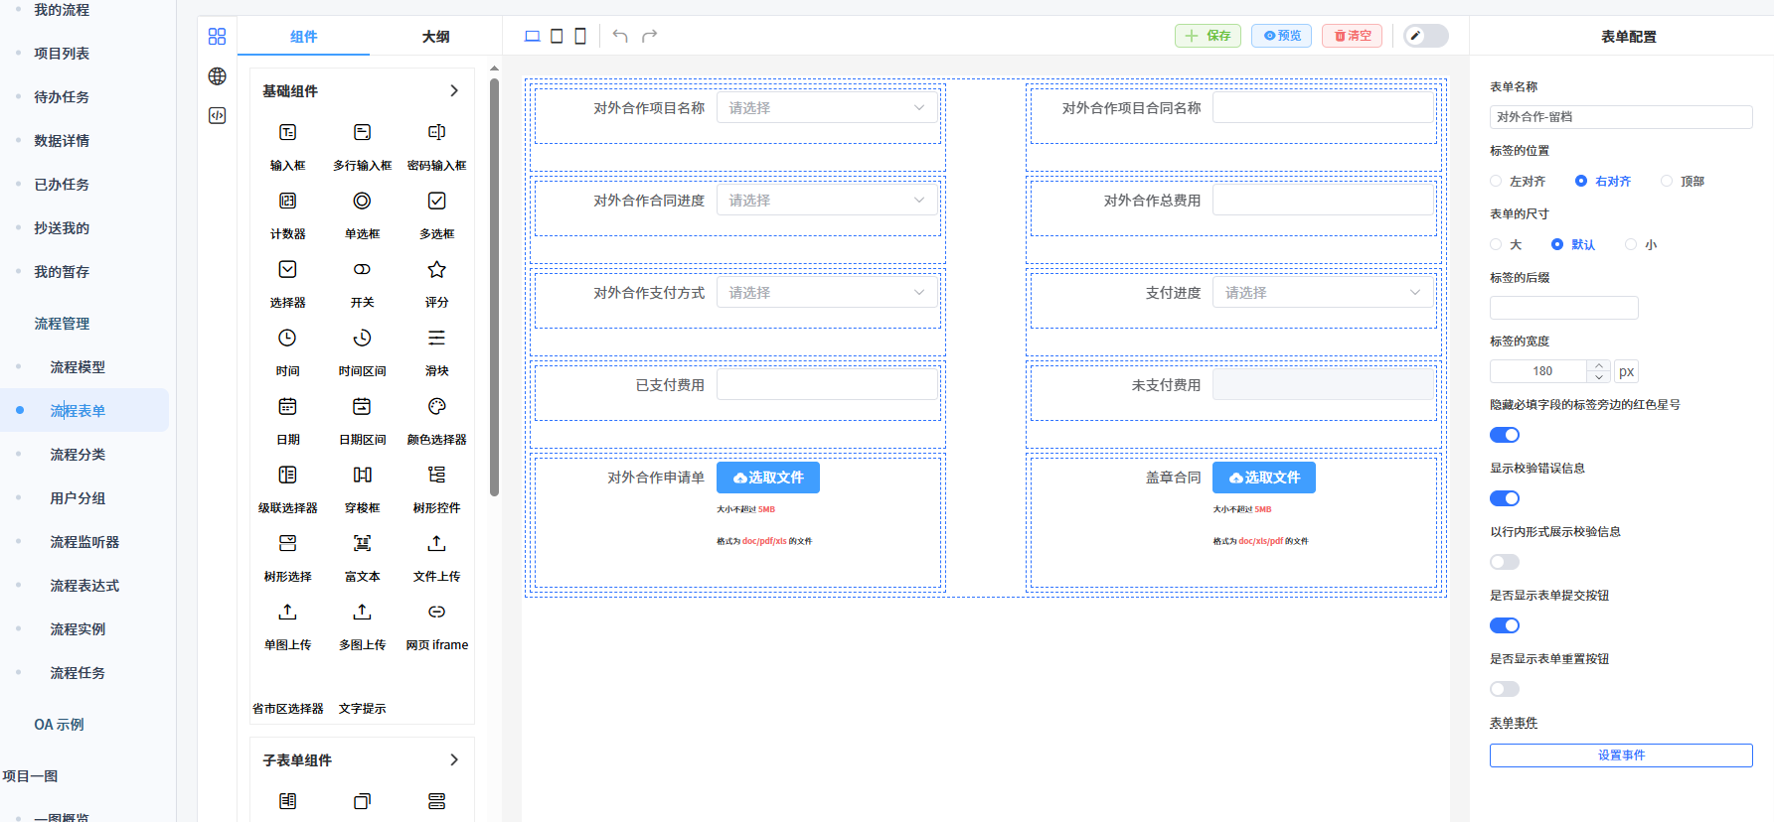Select the 输入框 input component icon

pyautogui.click(x=287, y=132)
